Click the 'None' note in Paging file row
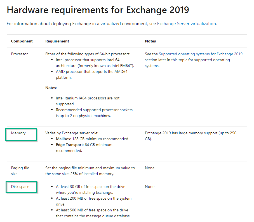The width and height of the screenshot is (254, 222). (150, 168)
